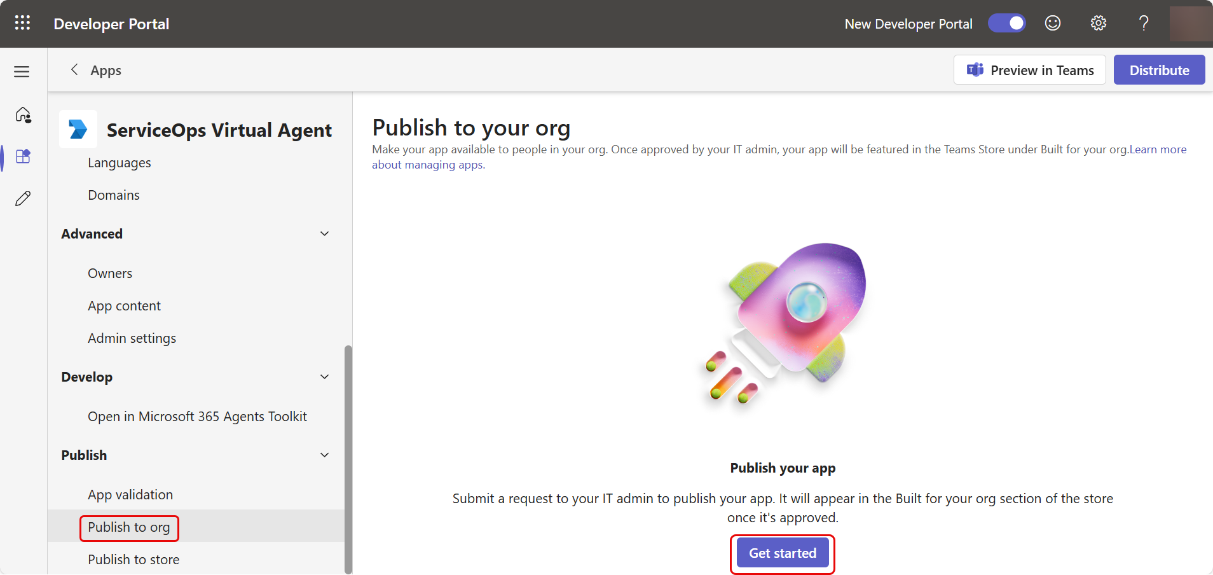The height and width of the screenshot is (575, 1213).
Task: Open Tools via pencil sidebar icon
Action: pyautogui.click(x=23, y=199)
